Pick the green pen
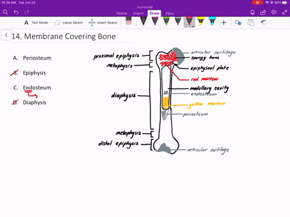This screenshot has height=217, width=290. click(x=166, y=21)
